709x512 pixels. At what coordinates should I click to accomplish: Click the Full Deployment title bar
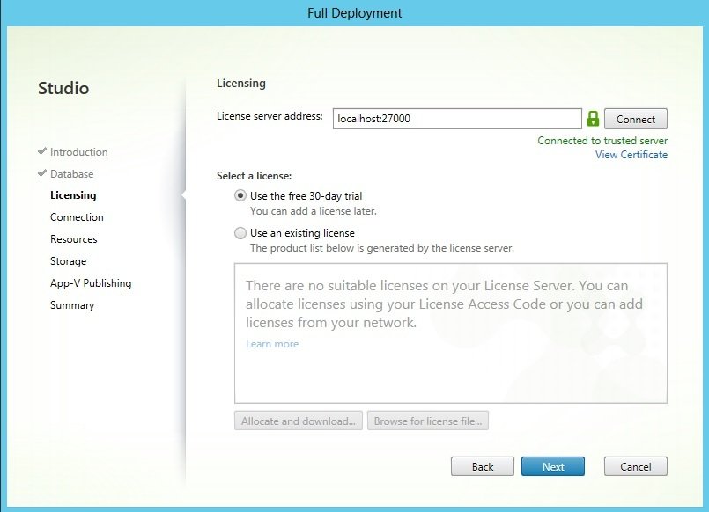[x=354, y=12]
